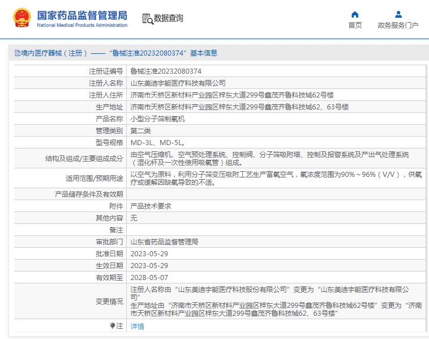Click the 国家药品监督管理局 site name

[82, 15]
